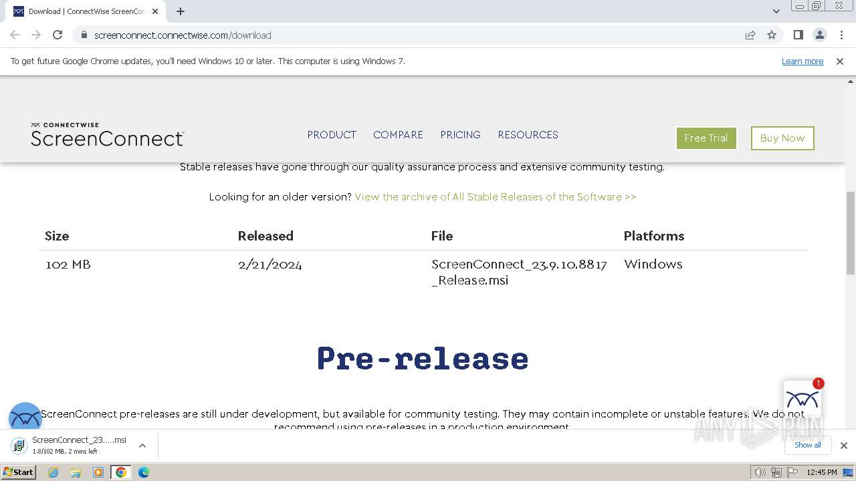Viewport: 856px width, 481px height.
Task: Open the Chrome profile avatar
Action: point(819,35)
